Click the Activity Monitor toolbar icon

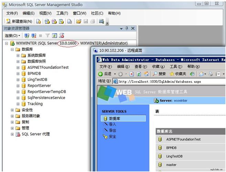click(101, 21)
